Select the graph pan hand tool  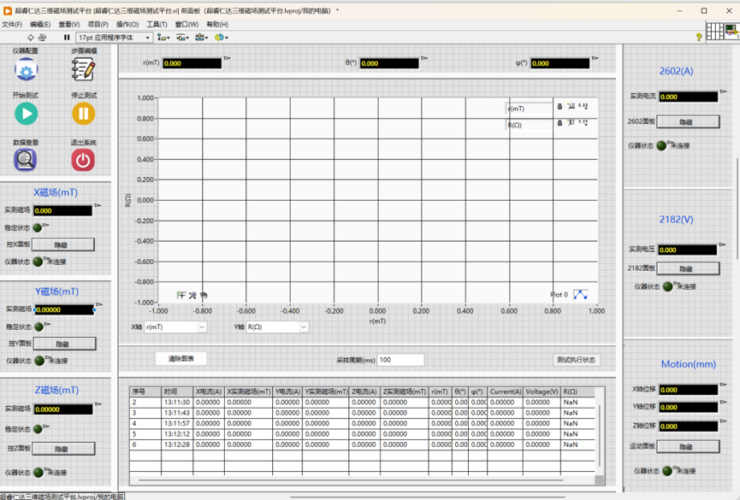(204, 296)
